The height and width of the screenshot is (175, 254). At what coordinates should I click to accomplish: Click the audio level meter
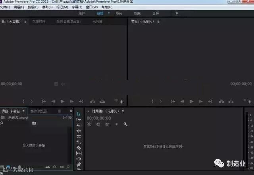click(247, 140)
